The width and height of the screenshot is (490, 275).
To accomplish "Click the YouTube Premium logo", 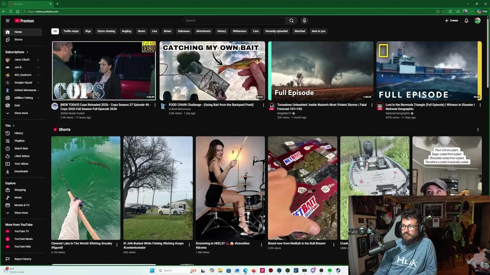I will click(x=24, y=21).
